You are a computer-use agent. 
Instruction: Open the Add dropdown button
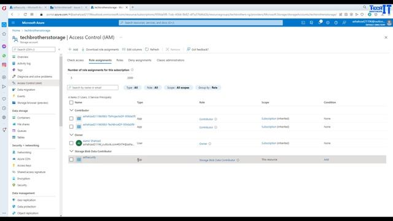click(x=73, y=49)
